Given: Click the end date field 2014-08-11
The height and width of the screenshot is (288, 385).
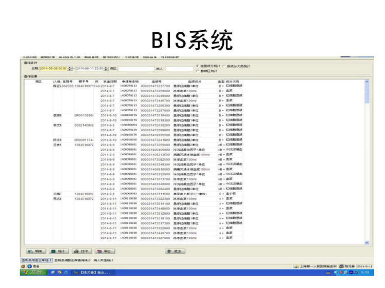Looking at the screenshot, I should (90, 69).
